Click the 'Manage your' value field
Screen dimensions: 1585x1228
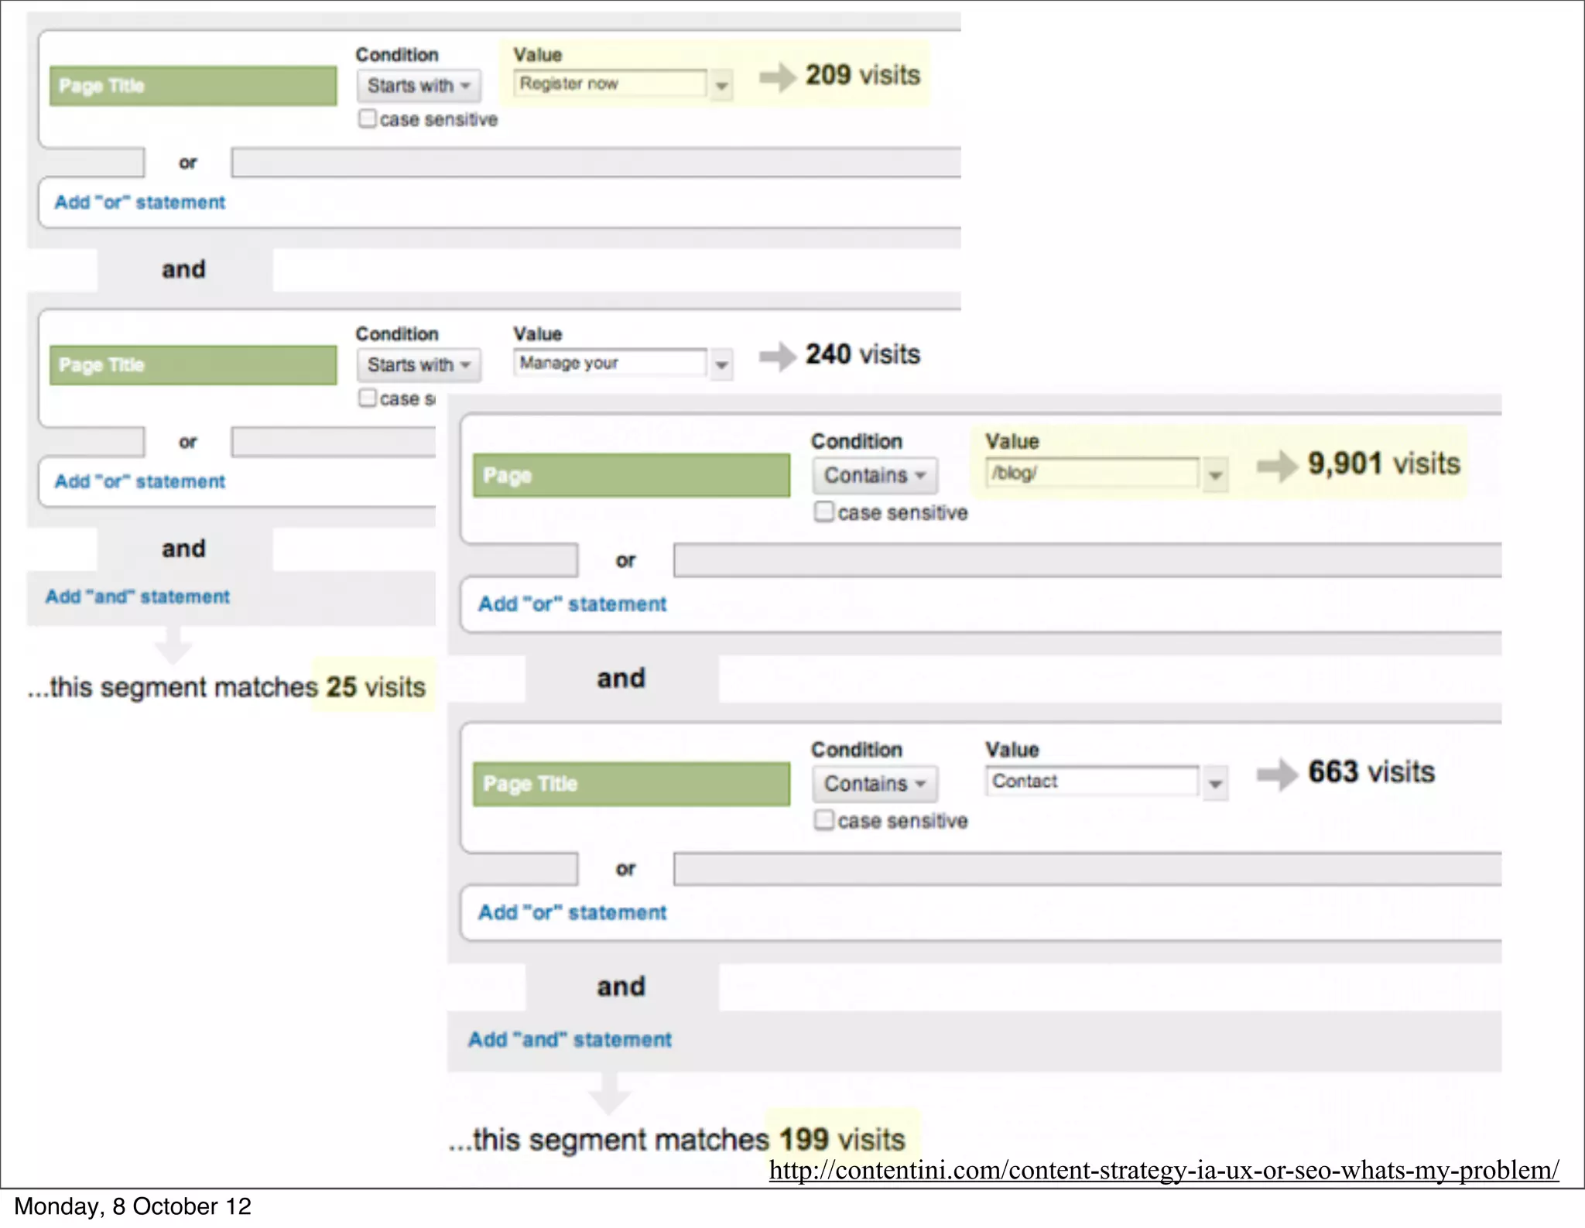(x=610, y=363)
